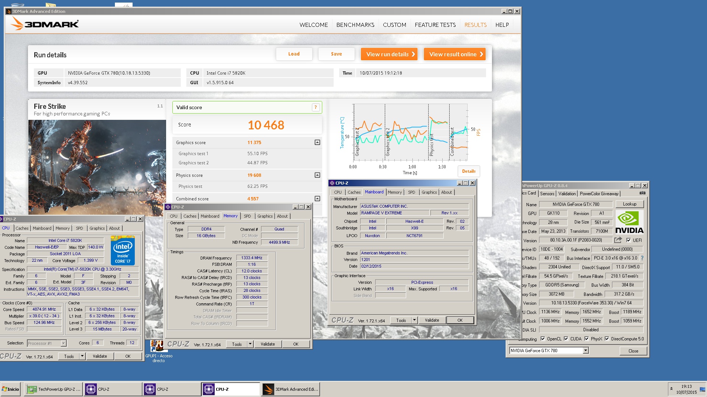Click the Valid score help question mark
This screenshot has height=397, width=707.
(x=316, y=107)
